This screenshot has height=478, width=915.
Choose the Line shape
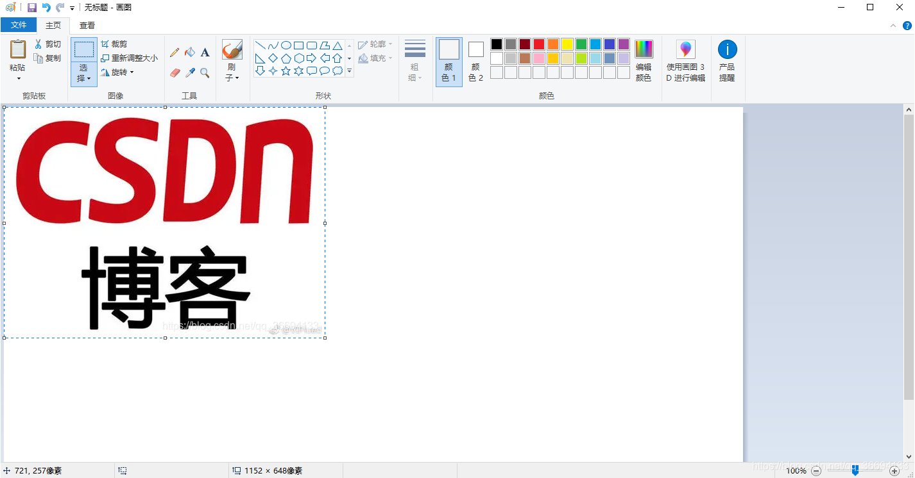[261, 45]
